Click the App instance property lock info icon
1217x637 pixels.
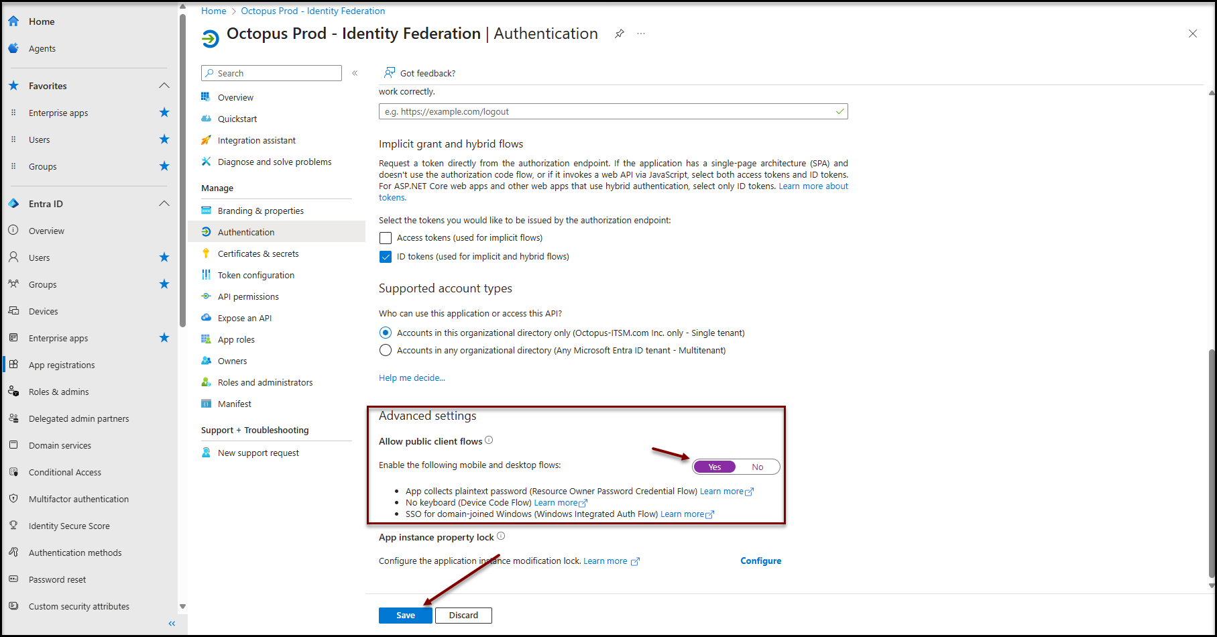click(501, 536)
